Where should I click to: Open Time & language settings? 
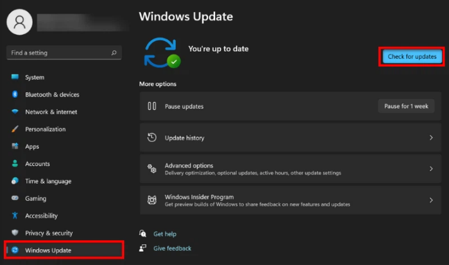[x=48, y=181]
